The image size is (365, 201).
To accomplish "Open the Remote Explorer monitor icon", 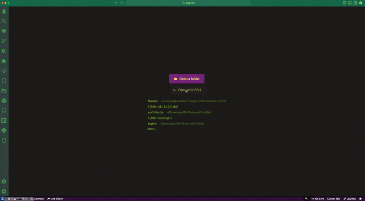I will (4, 71).
